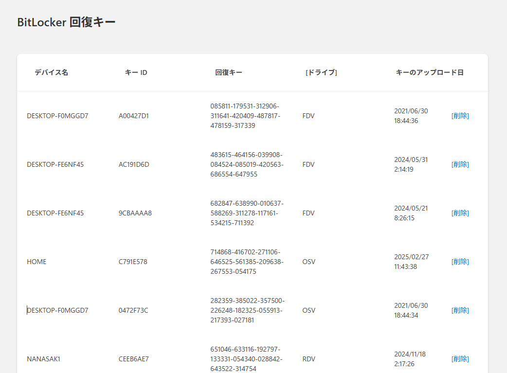Select the OSV drive label for HOME
507x373 pixels.
pyautogui.click(x=308, y=261)
